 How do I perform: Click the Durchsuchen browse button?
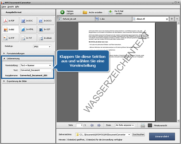pyautogui.click(x=138, y=135)
